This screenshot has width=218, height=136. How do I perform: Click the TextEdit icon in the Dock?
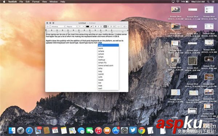pyautogui.click(x=150, y=131)
